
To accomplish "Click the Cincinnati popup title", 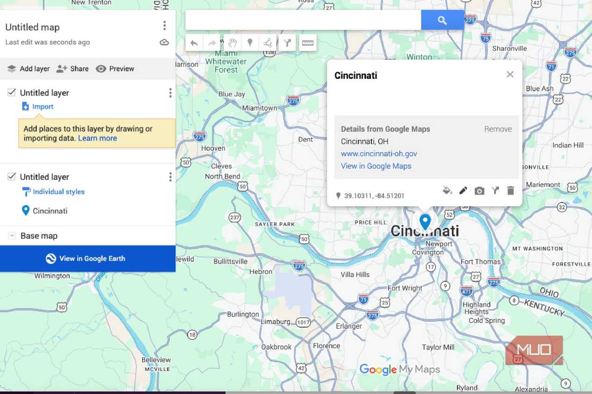I will pos(356,76).
